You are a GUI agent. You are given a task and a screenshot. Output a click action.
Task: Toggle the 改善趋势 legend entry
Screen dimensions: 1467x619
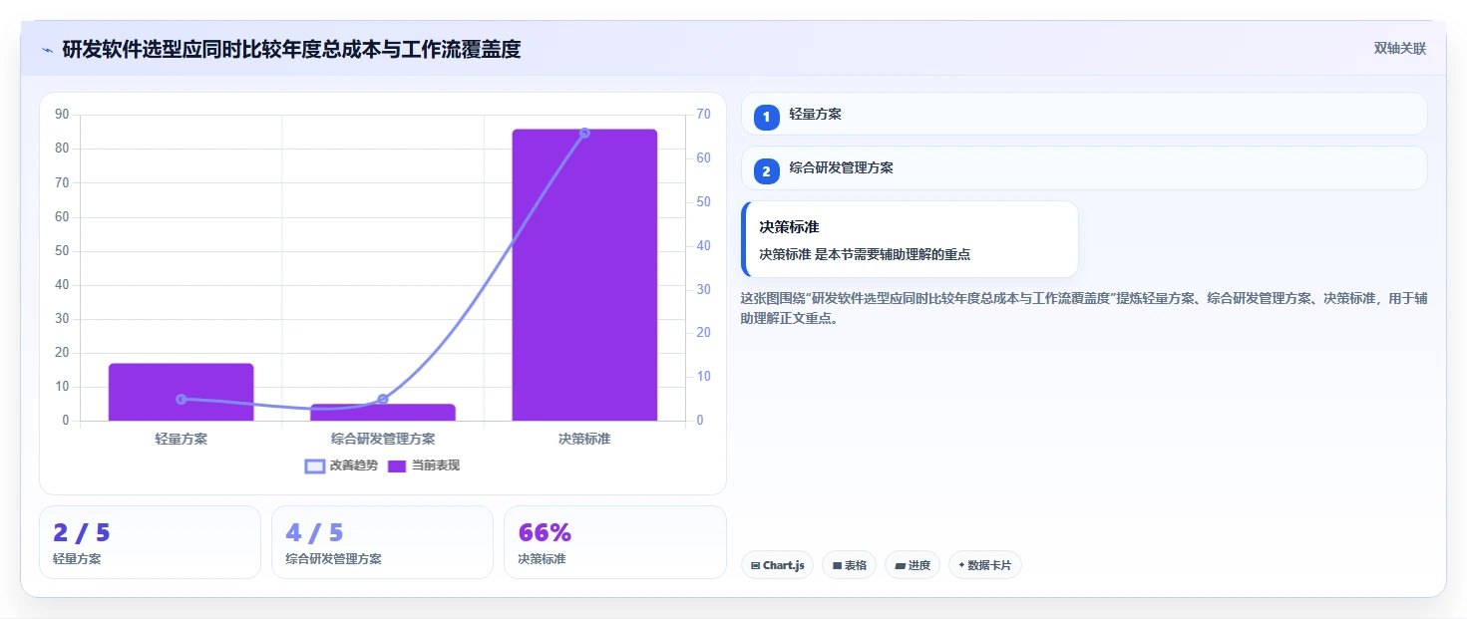tap(341, 465)
